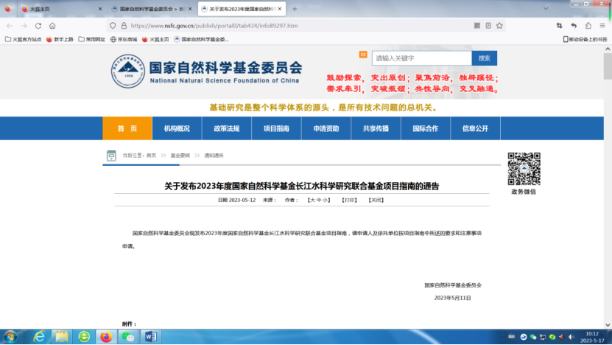612x345 pixels.
Task: Click the keyword search input field
Action: point(421,58)
